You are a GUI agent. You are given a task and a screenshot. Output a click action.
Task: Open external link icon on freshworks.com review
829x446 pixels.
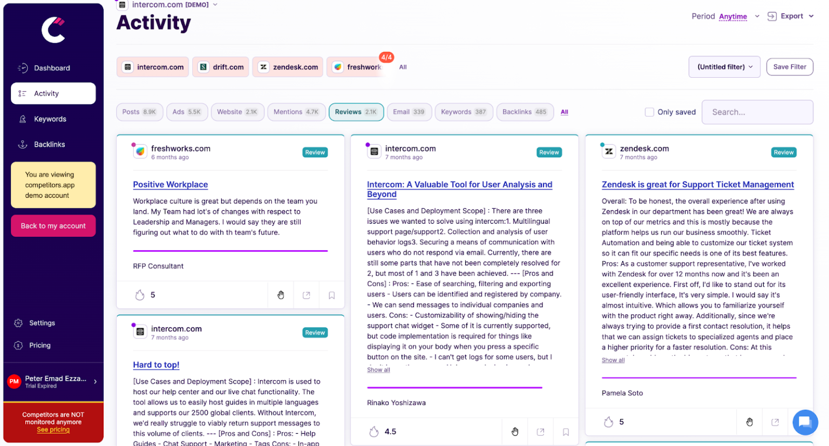[x=306, y=295]
